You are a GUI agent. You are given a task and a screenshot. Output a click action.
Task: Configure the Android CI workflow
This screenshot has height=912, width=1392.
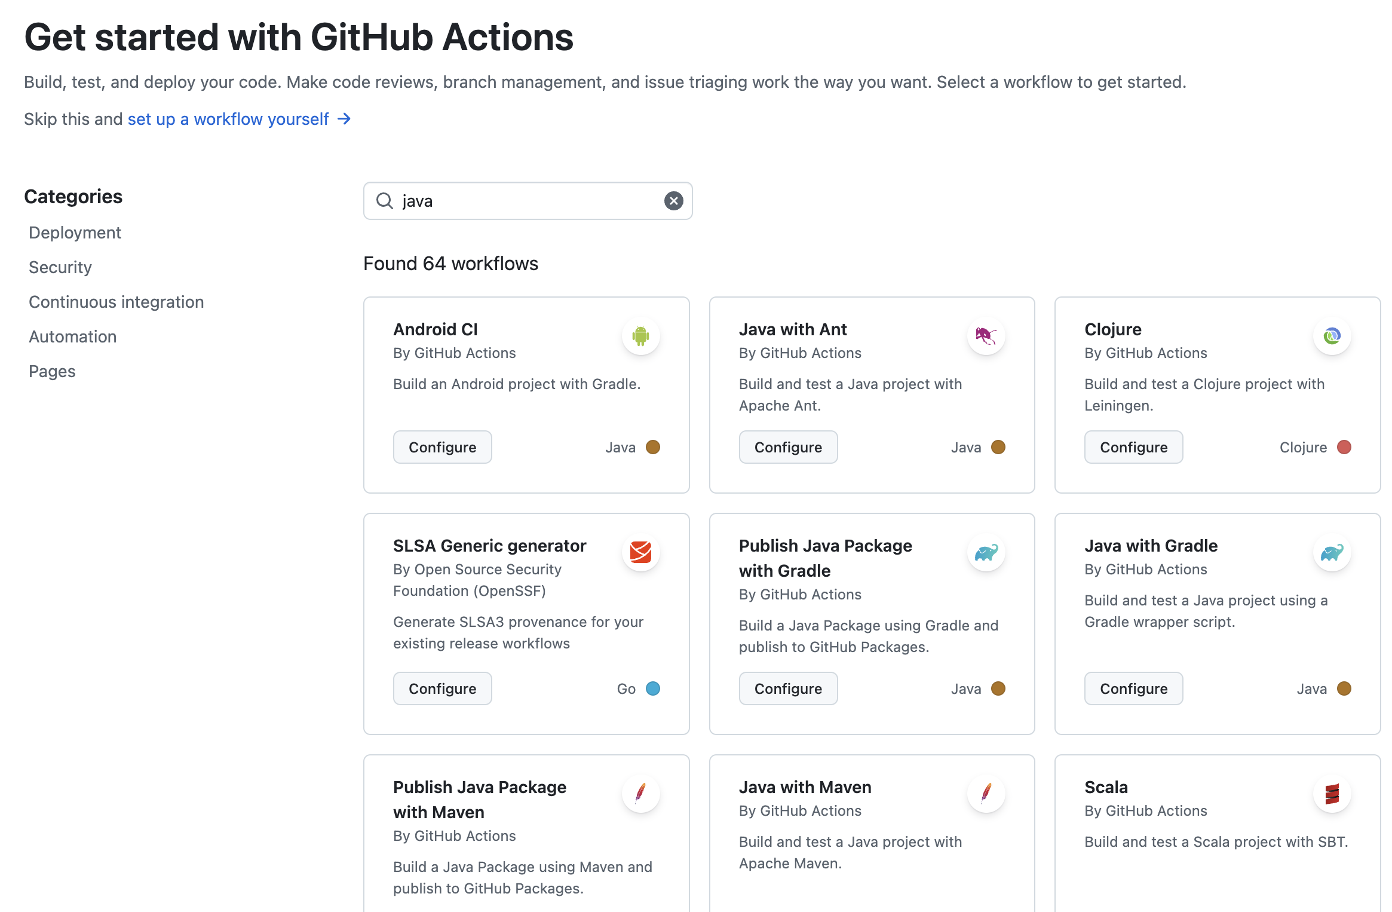tap(442, 447)
